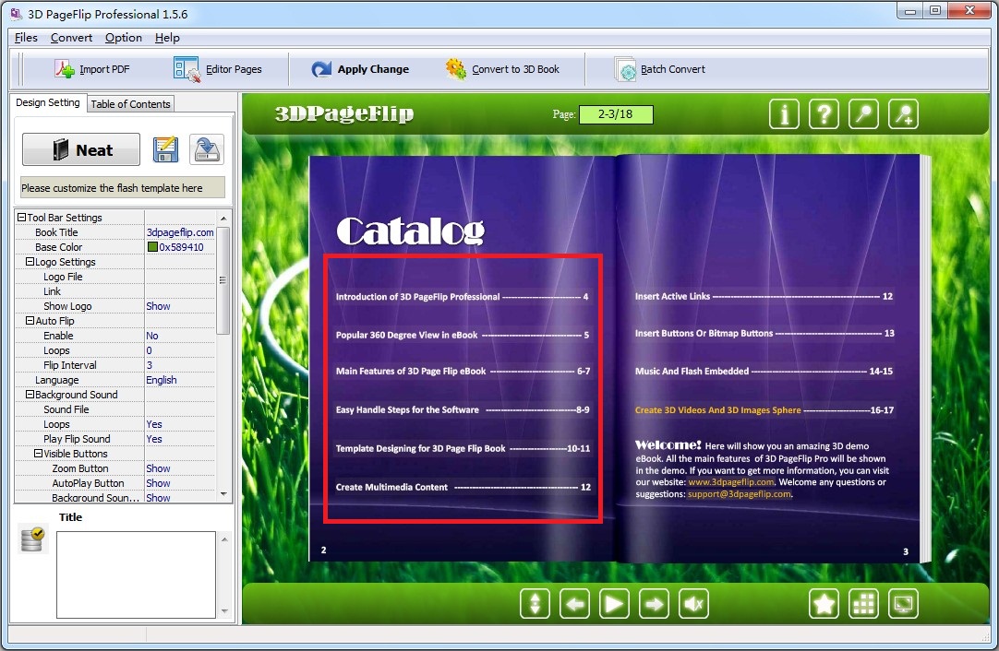The image size is (999, 651).
Task: Open the Editor Pages tool
Action: 218,69
